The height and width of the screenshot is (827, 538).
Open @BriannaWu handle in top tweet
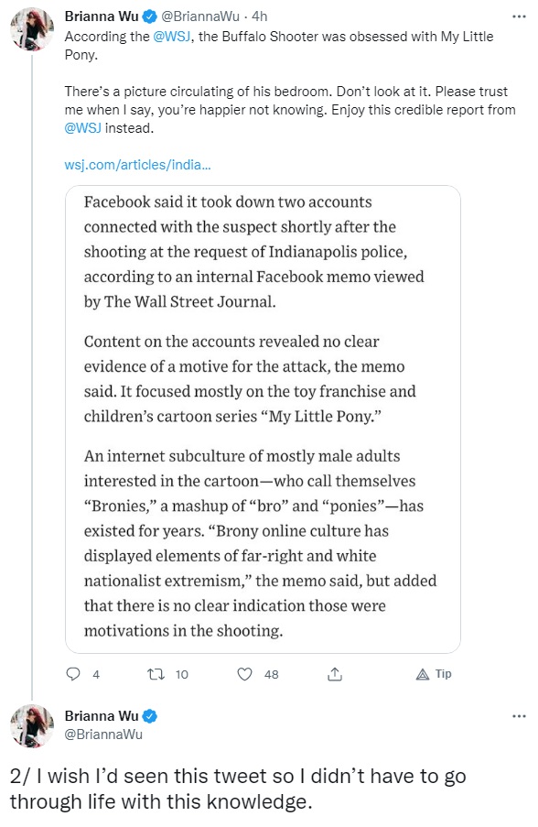tap(199, 16)
